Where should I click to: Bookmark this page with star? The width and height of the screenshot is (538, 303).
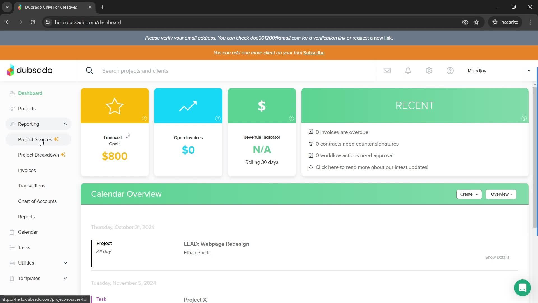tap(476, 22)
